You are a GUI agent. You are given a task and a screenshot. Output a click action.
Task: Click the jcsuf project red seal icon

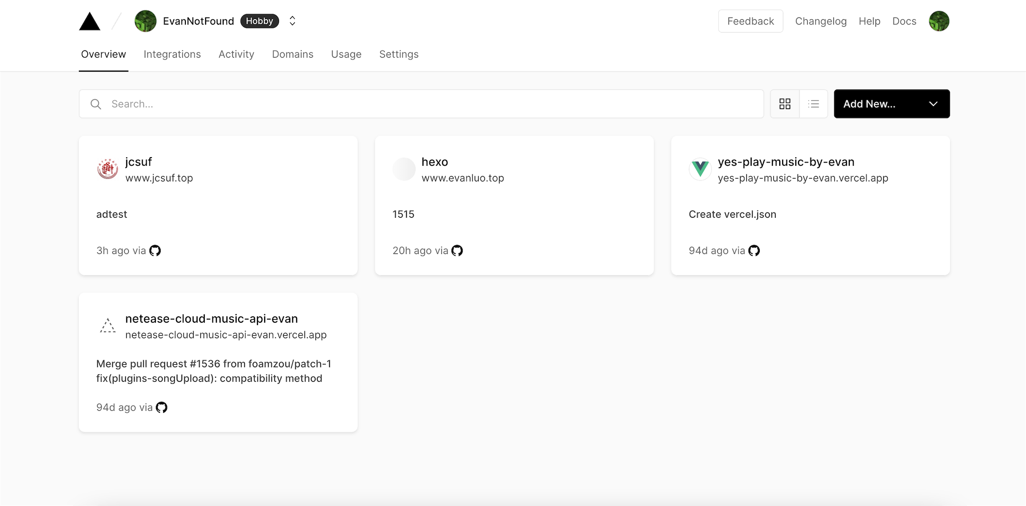107,169
